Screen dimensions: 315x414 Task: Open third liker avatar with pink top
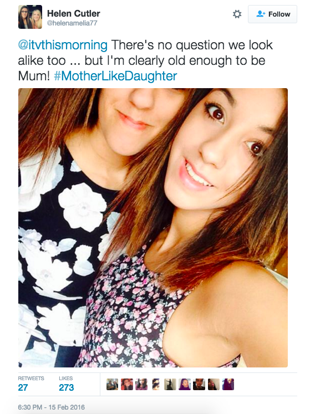click(x=141, y=385)
